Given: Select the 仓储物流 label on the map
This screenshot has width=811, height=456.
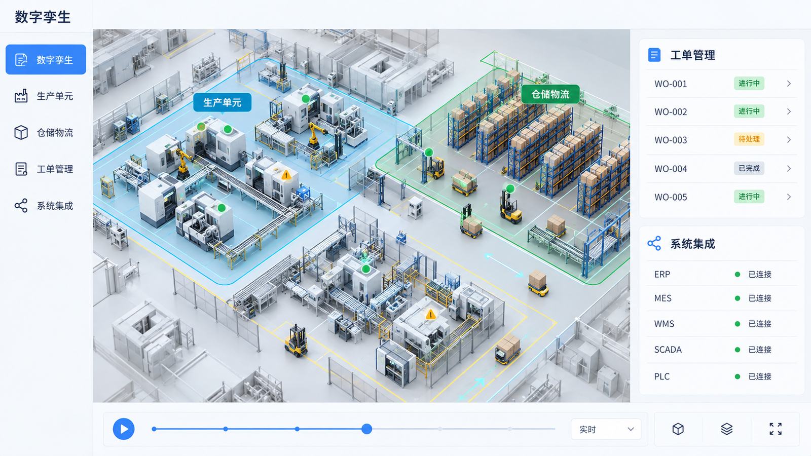Looking at the screenshot, I should pyautogui.click(x=550, y=94).
